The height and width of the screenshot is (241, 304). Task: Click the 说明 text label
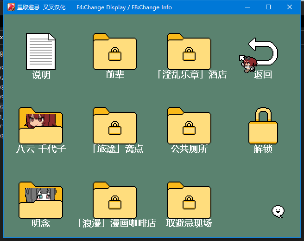[41, 75]
